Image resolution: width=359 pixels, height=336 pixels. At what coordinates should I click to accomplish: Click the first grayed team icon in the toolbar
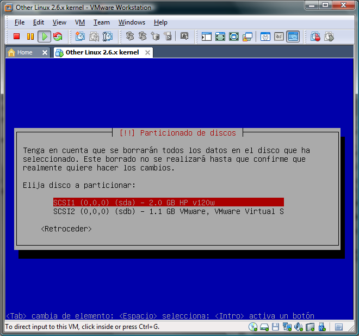pos(130,36)
